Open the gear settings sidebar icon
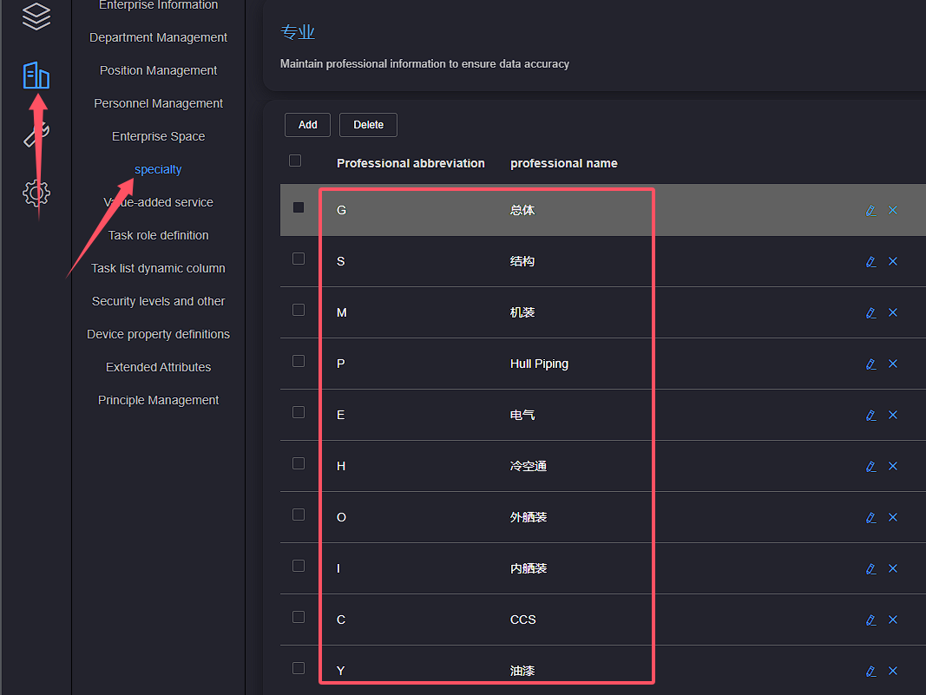 (x=36, y=193)
